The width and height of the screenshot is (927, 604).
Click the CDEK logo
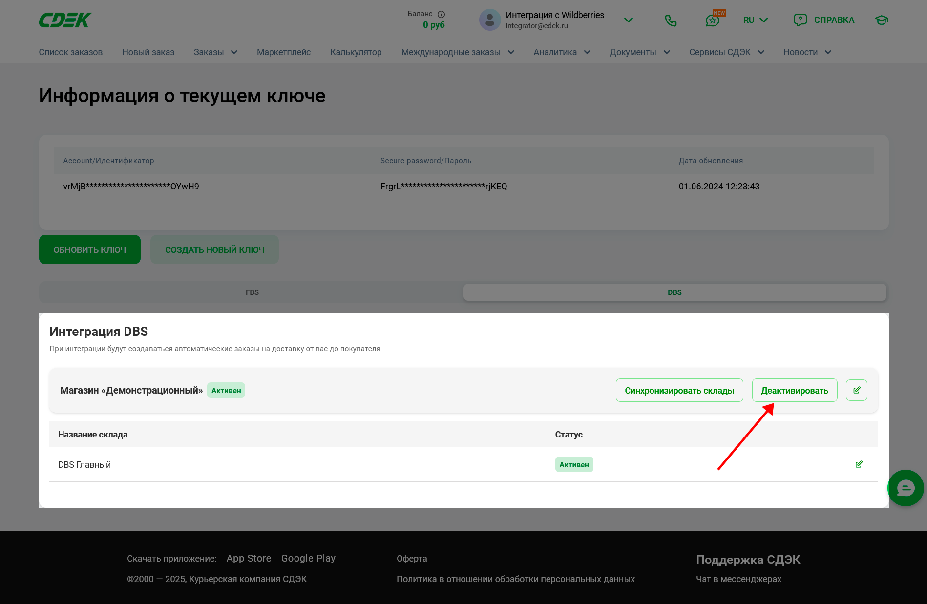point(65,20)
